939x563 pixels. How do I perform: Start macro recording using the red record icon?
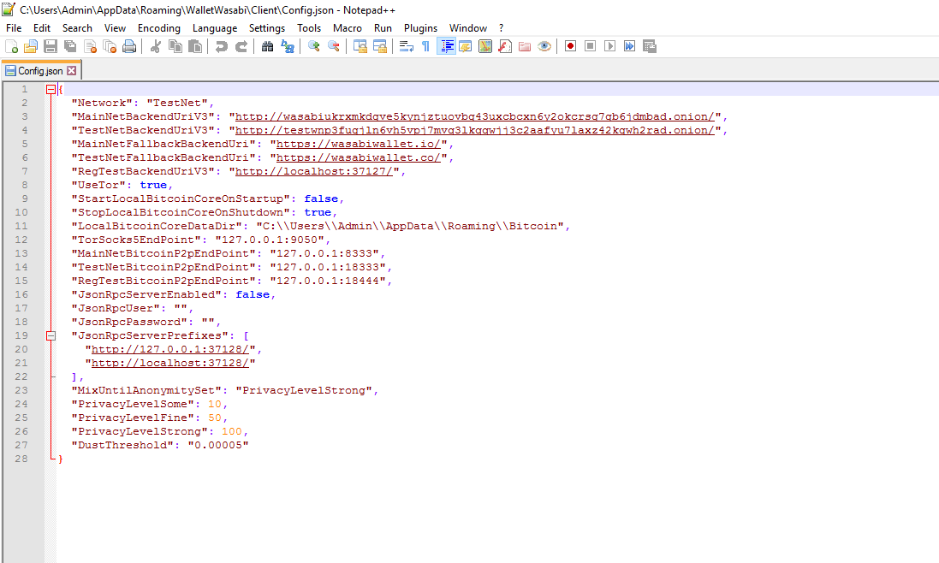click(x=570, y=46)
